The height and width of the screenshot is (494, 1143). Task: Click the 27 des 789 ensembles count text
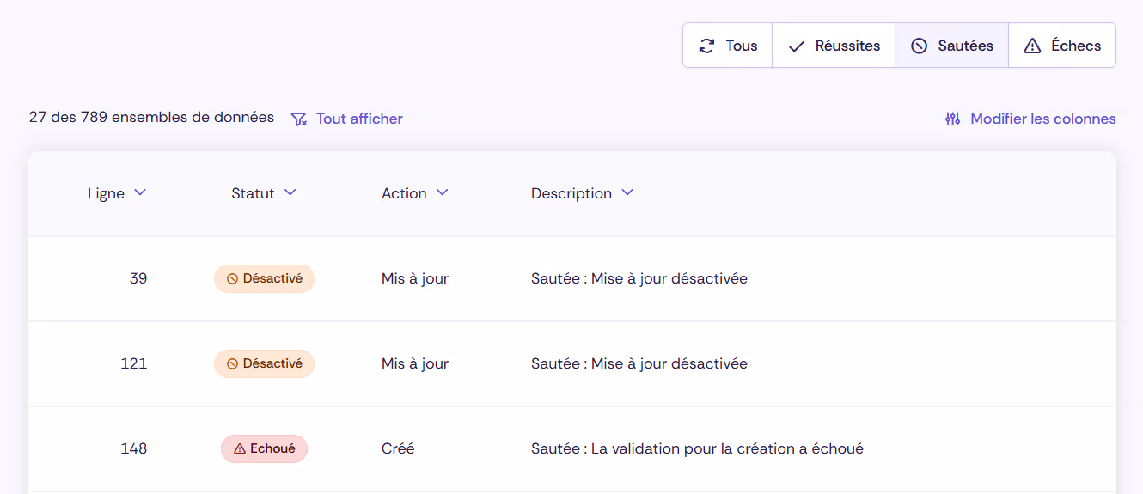(x=151, y=118)
